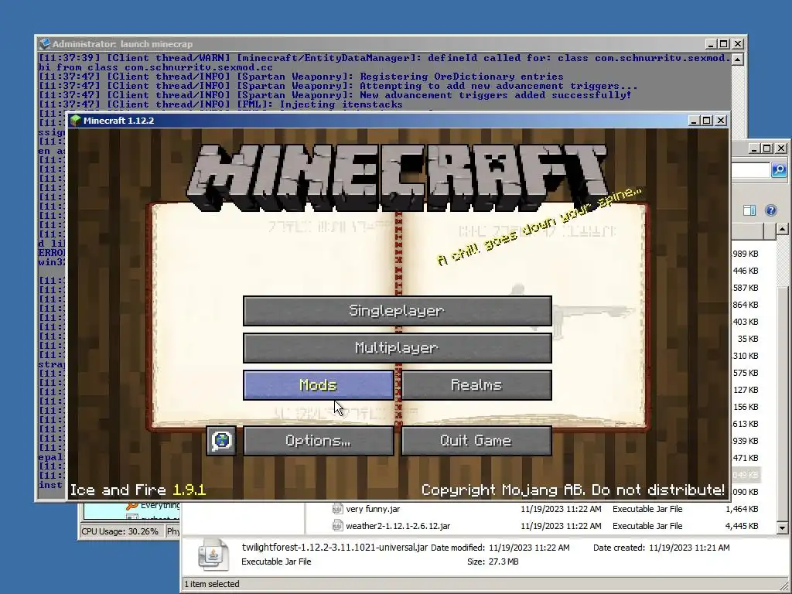Click the 4,445 KB size cell
The width and height of the screenshot is (792, 594).
[x=742, y=526]
